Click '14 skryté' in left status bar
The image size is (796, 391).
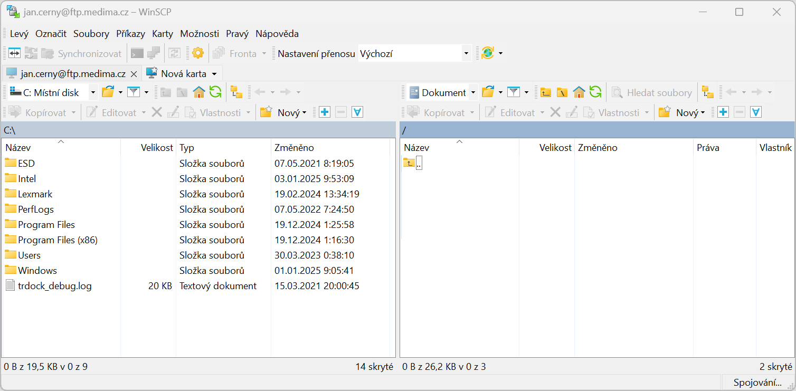(x=374, y=367)
